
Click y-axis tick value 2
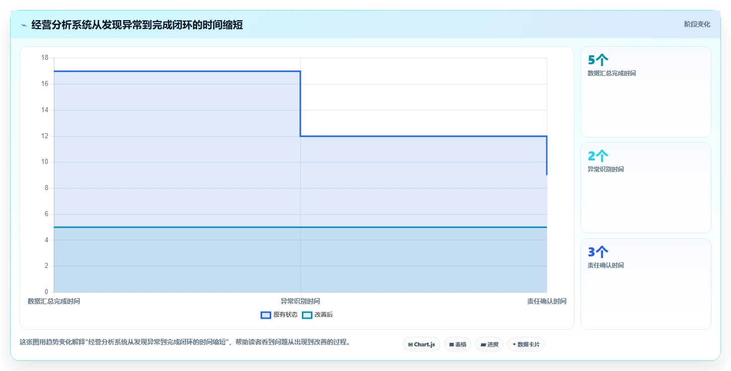(x=46, y=266)
